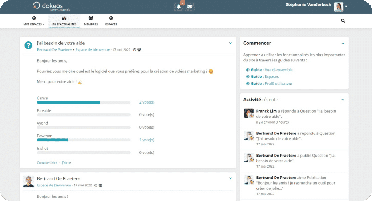Vote on the Canva poll bar
This screenshot has height=201, width=372.
coord(84,102)
